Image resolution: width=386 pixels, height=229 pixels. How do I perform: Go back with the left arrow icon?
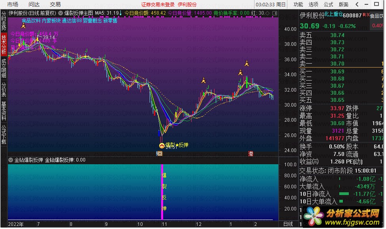pos(357,4)
